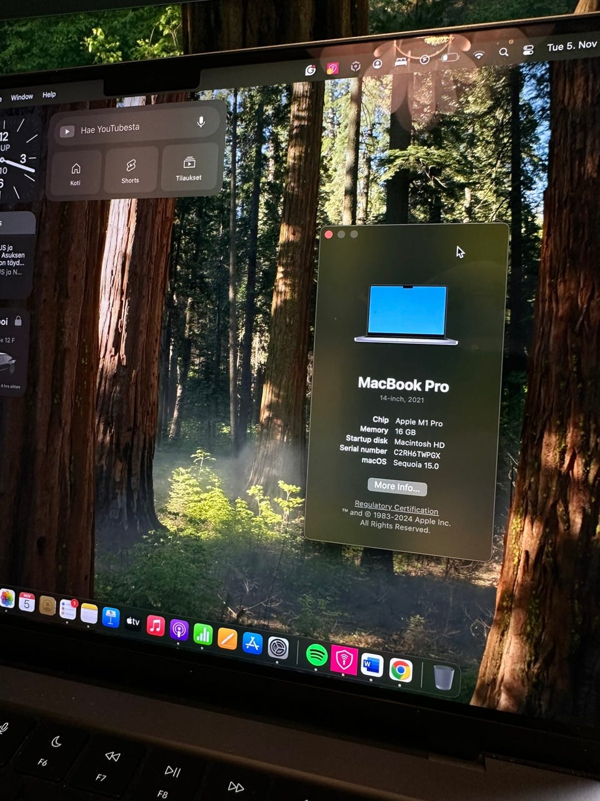Click the lock icon in the car widget
The width and height of the screenshot is (600, 801).
coord(18,321)
